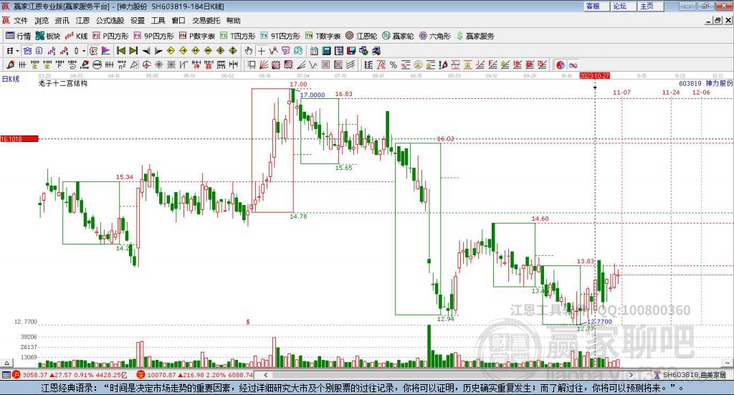The height and width of the screenshot is (395, 734).
Task: Click the 2023-10-27 date marker
Action: point(594,75)
